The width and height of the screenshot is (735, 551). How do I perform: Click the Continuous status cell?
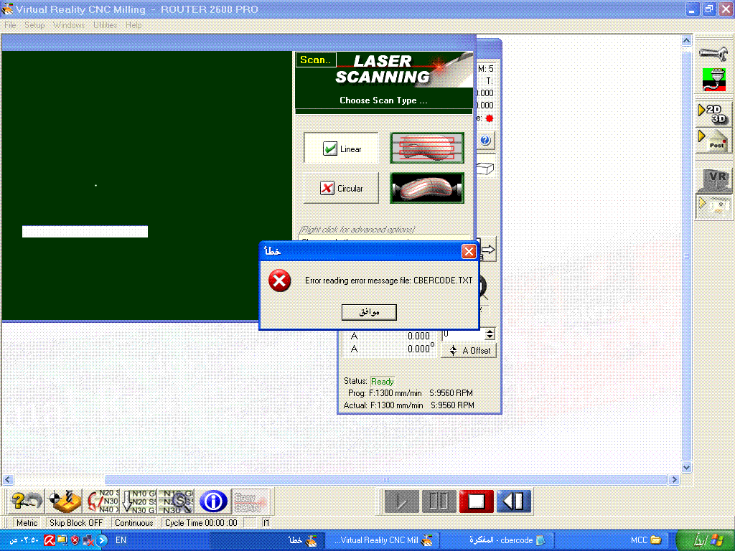[134, 523]
